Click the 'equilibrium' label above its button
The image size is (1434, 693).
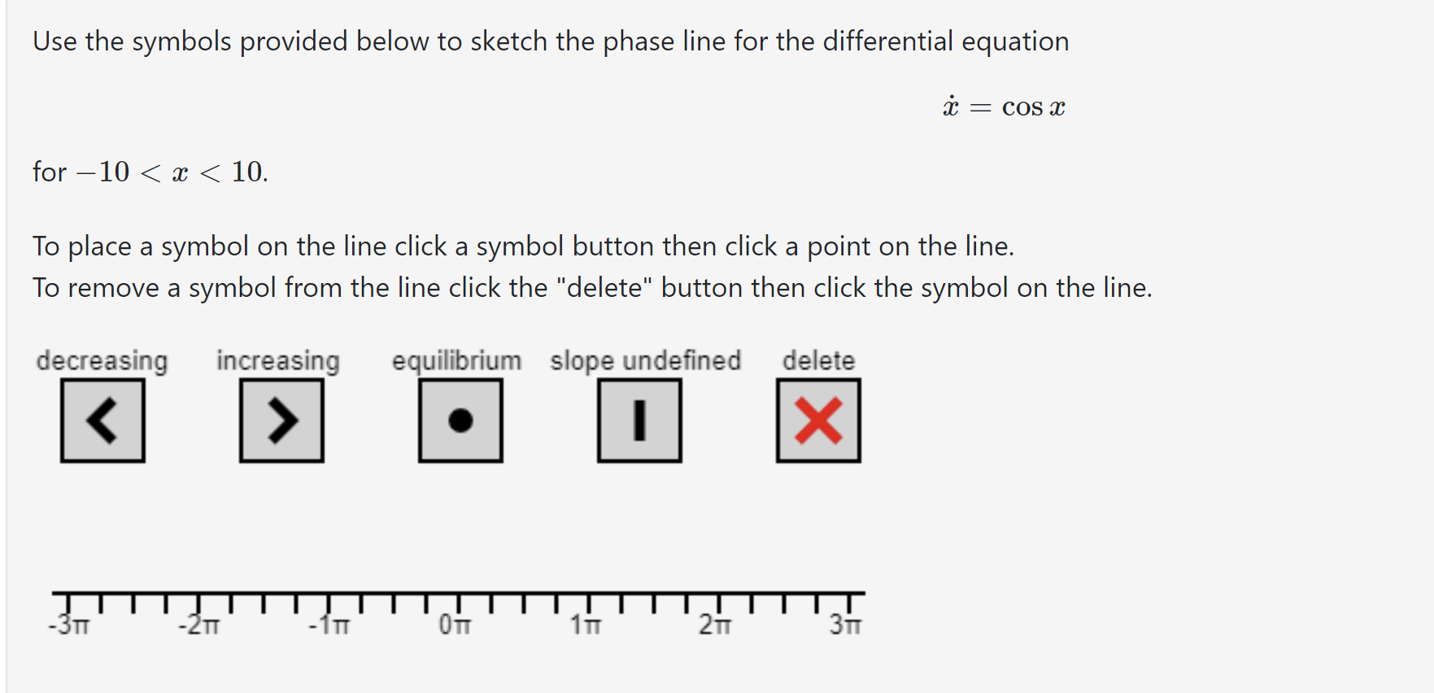(x=457, y=360)
